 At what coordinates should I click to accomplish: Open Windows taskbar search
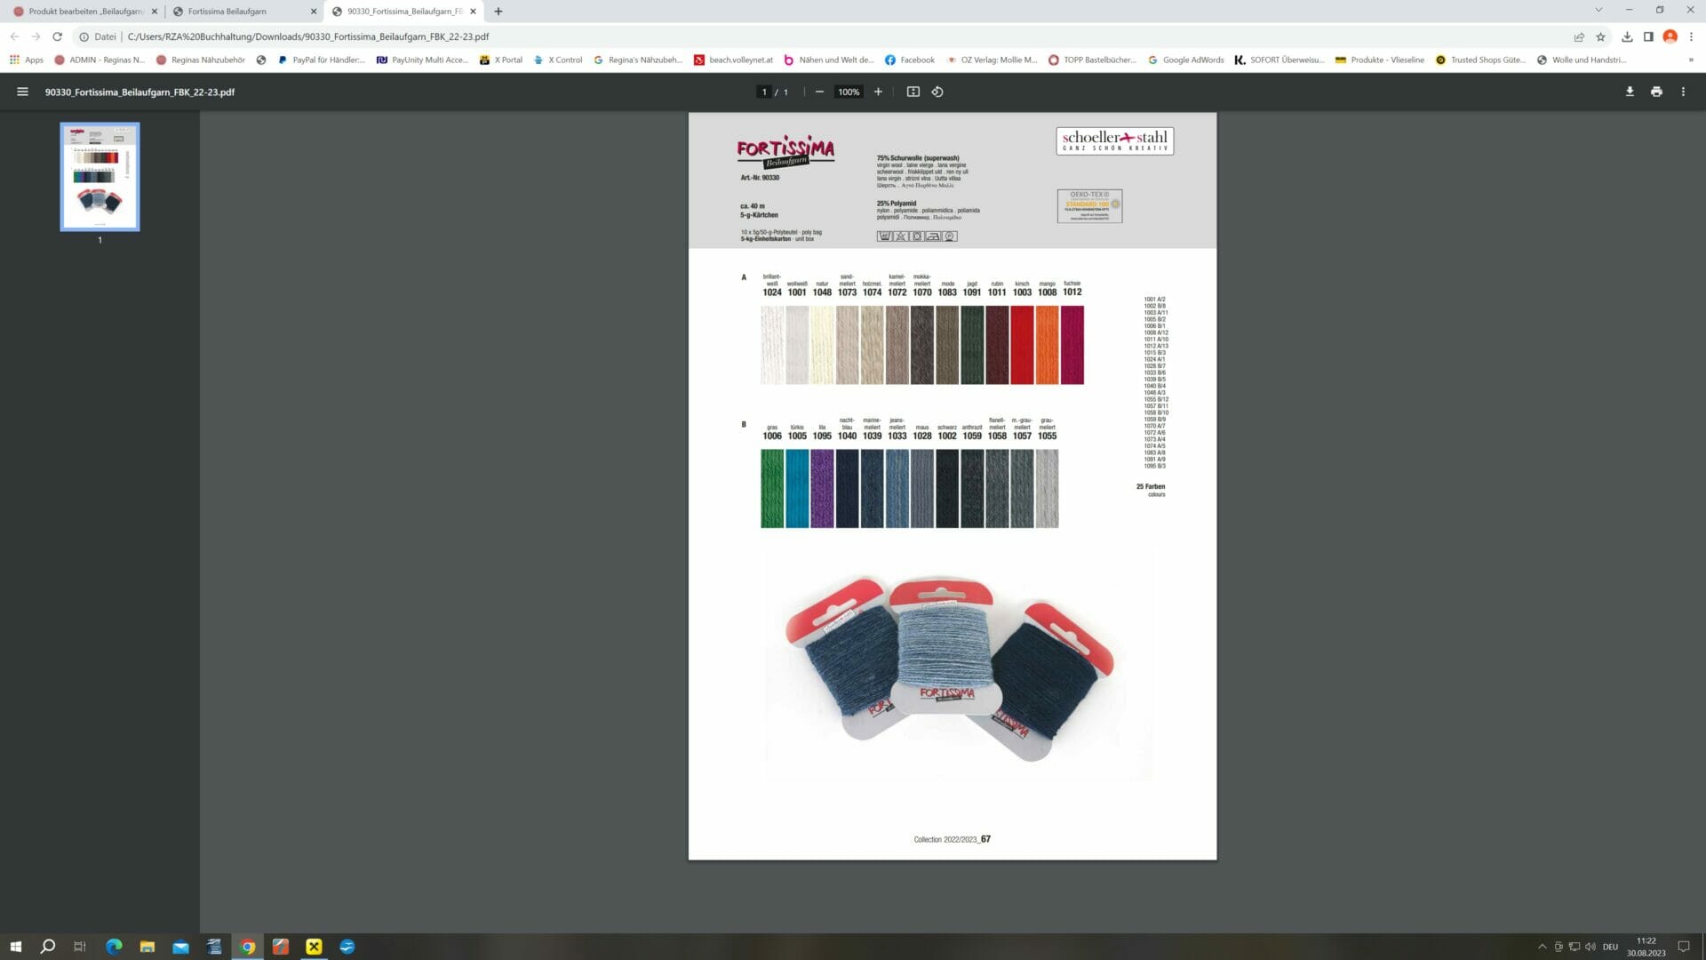pyautogui.click(x=48, y=947)
